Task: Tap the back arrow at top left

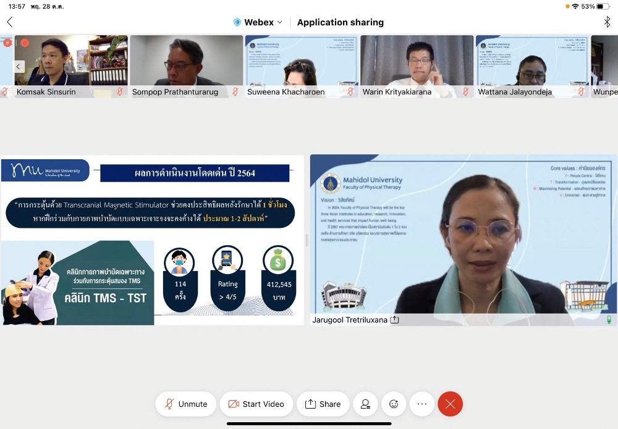Action: tap(10, 22)
